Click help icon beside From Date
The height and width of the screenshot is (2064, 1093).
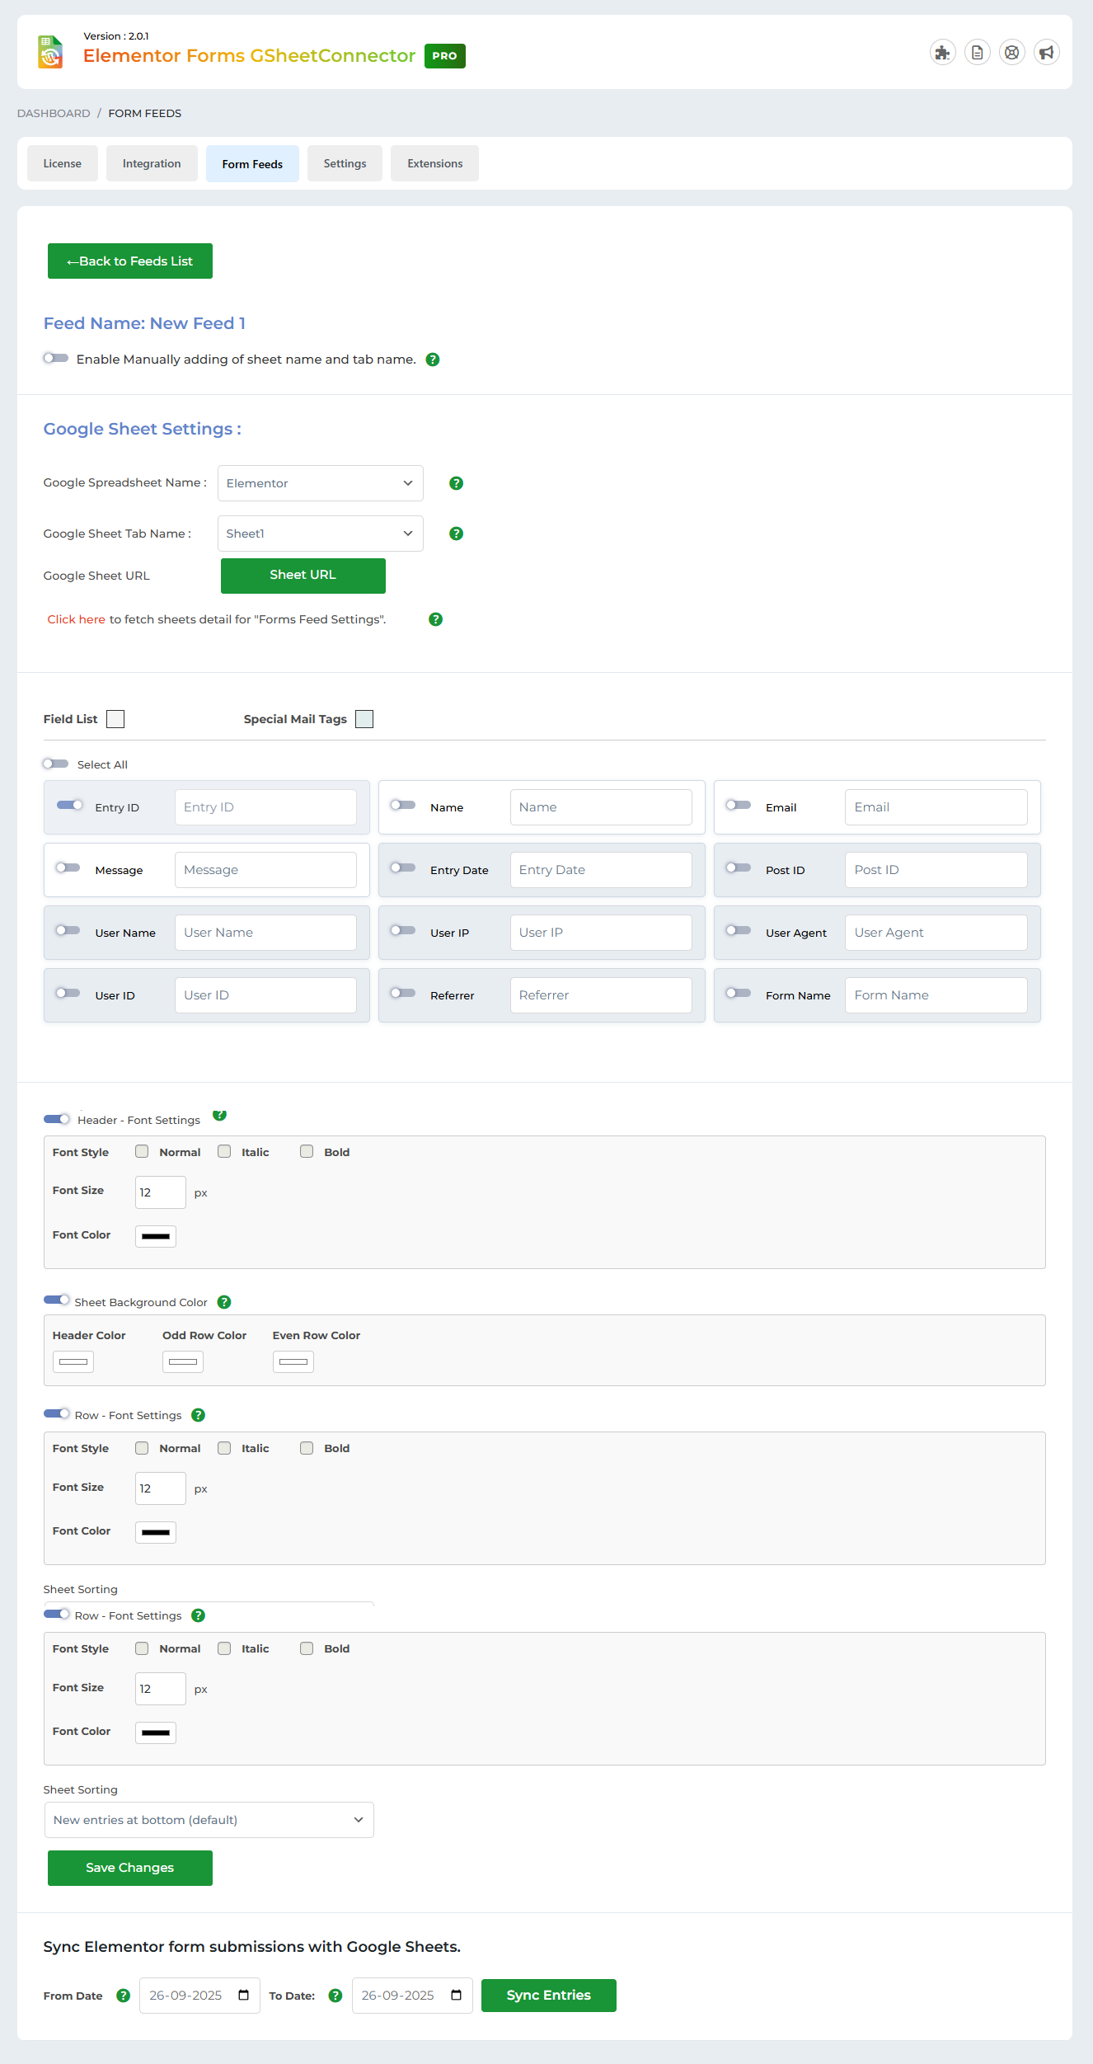coord(124,1996)
